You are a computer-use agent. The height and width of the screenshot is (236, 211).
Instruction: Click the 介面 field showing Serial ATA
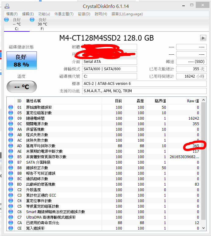(x=110, y=62)
